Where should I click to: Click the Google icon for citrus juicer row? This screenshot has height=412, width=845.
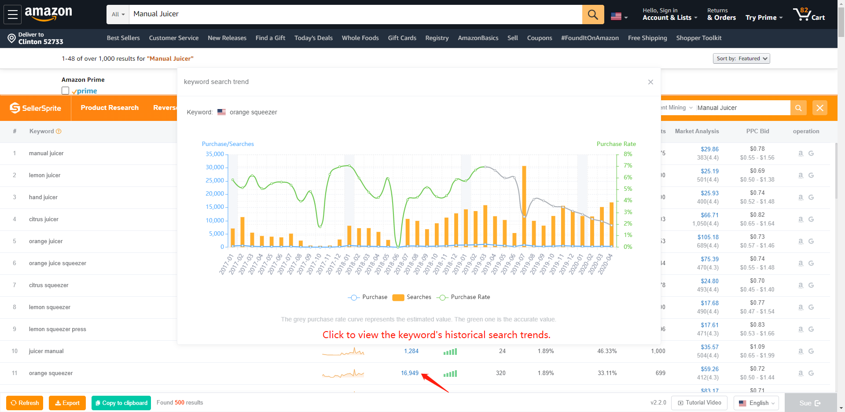click(811, 219)
